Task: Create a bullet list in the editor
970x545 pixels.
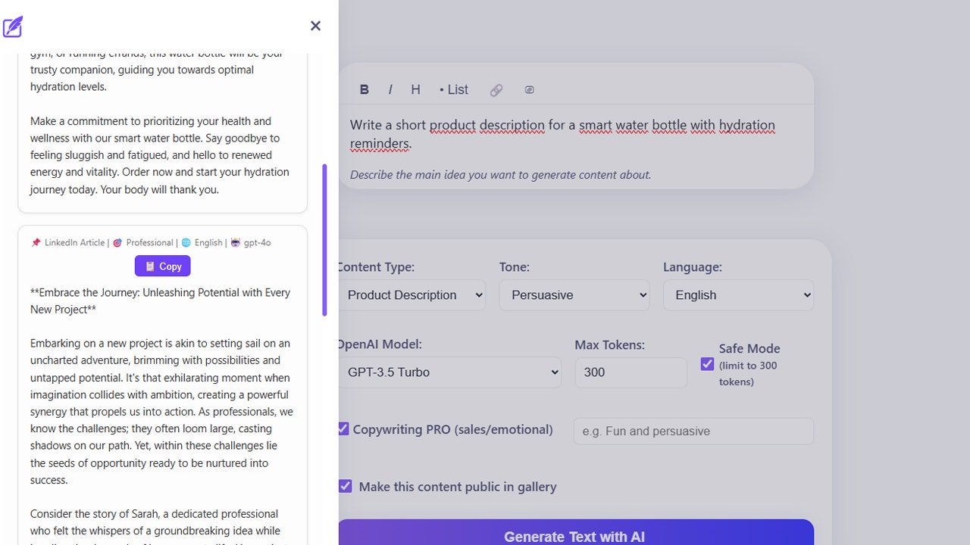Action: click(452, 89)
